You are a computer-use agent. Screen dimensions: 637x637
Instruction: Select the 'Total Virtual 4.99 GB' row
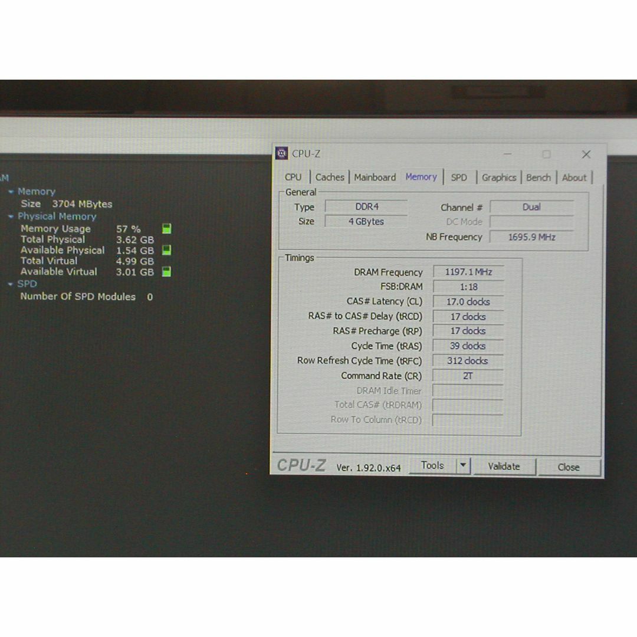point(87,261)
